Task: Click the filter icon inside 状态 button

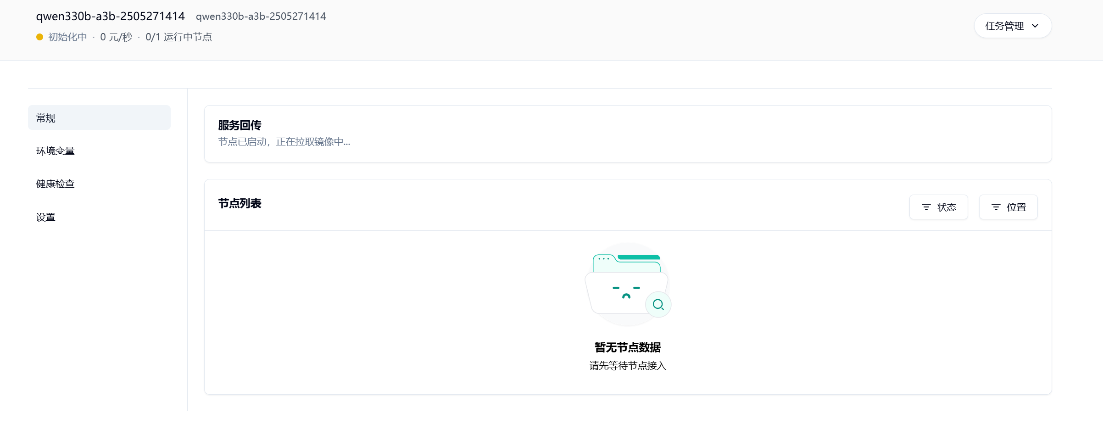Action: [x=926, y=207]
